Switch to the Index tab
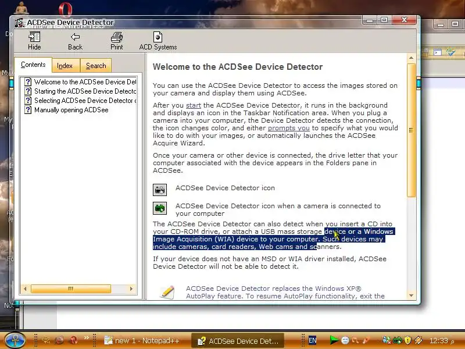This screenshot has height=349, width=465. click(x=65, y=66)
